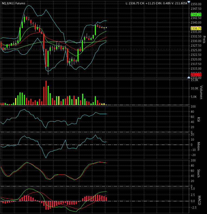Click the 2325.00 price axis label
207x214 pixels.
pyautogui.click(x=196, y=50)
